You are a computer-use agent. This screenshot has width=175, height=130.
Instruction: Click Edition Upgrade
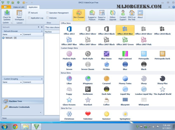[112, 15]
